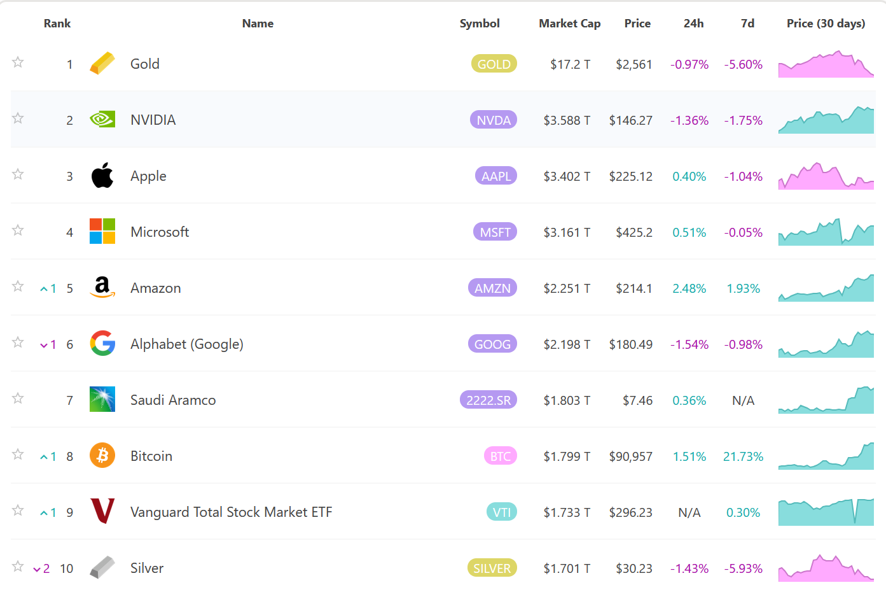
Task: Open Microsoft's 30-day price sparkline
Action: tap(826, 232)
